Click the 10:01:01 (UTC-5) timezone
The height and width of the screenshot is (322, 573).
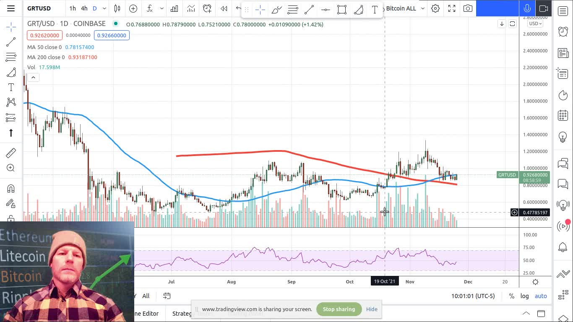(473, 296)
